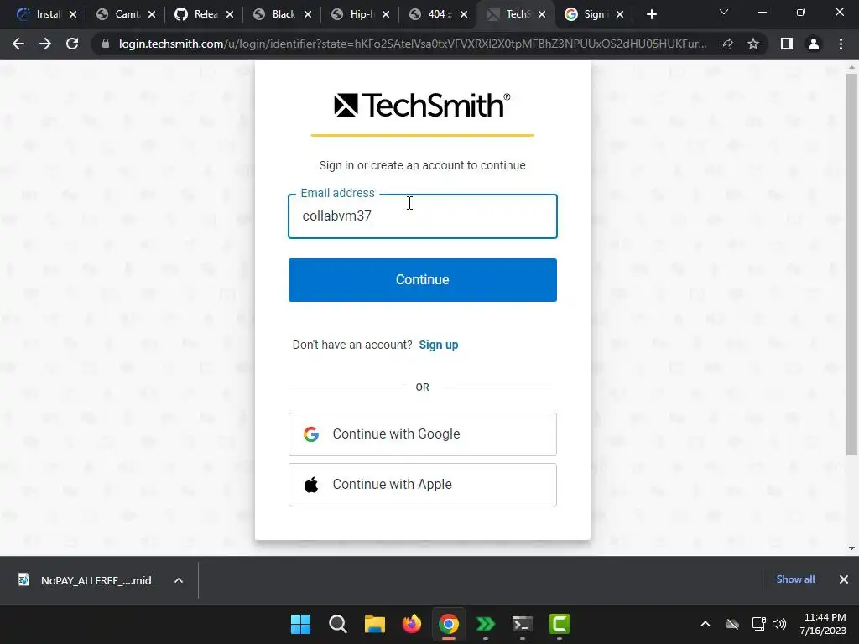The image size is (859, 644).
Task: Open the clock showing 11:44 PM
Action: (x=823, y=624)
